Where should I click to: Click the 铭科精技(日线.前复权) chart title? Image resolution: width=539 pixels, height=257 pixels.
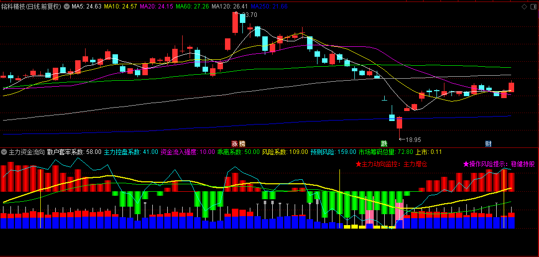coord(31,6)
